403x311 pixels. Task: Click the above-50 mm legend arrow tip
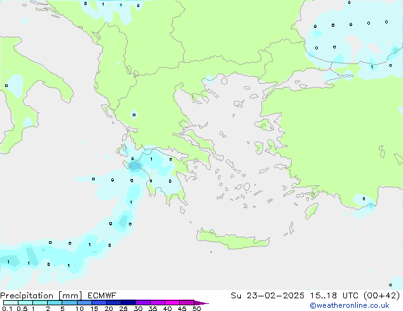pyautogui.click(x=201, y=303)
